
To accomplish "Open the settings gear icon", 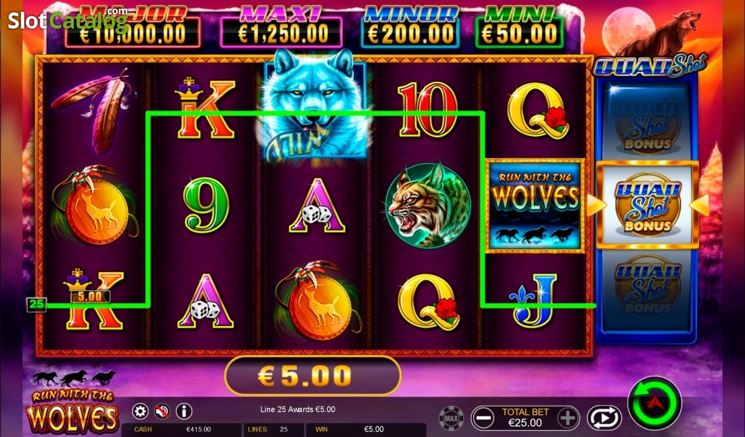I will pyautogui.click(x=141, y=411).
